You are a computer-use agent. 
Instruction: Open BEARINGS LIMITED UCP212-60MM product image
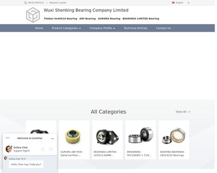(108, 137)
